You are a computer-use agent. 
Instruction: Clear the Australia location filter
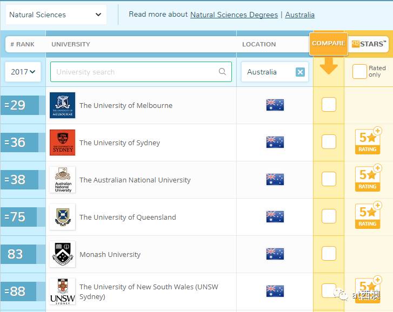pos(300,72)
